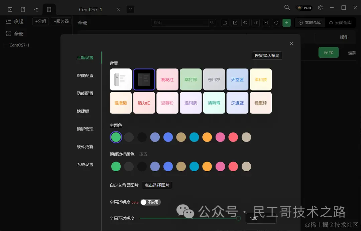Click 恢复默认布局 button
Image resolution: width=361 pixels, height=231 pixels.
tap(267, 55)
